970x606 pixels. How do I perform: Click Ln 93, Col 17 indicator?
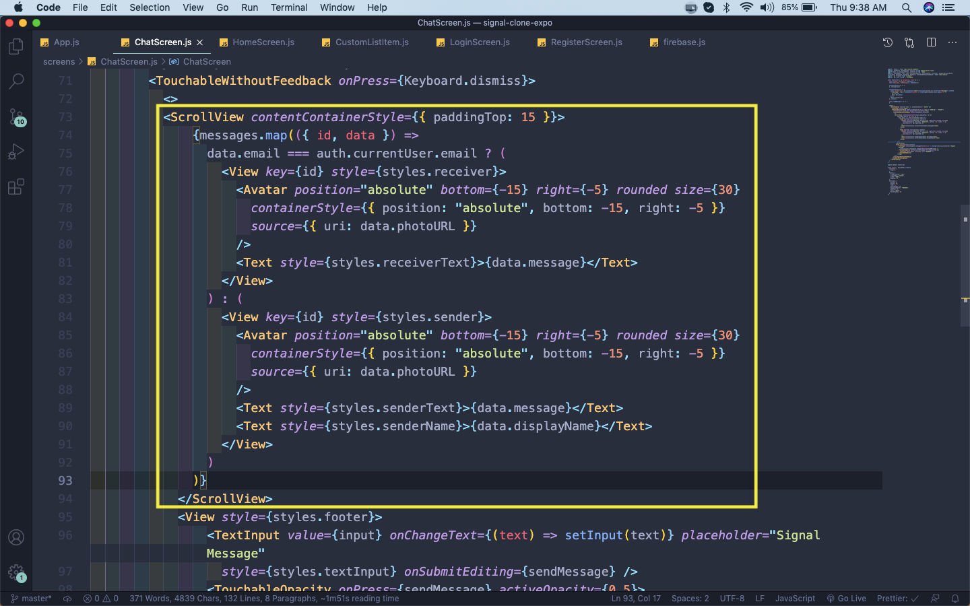636,599
